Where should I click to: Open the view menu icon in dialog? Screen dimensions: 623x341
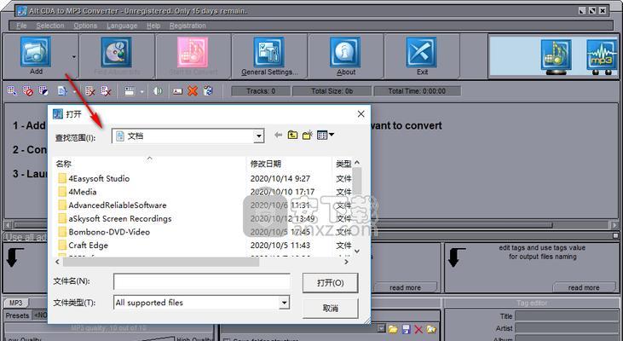[326, 136]
